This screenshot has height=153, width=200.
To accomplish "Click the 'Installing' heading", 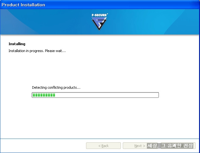I will (17, 44).
